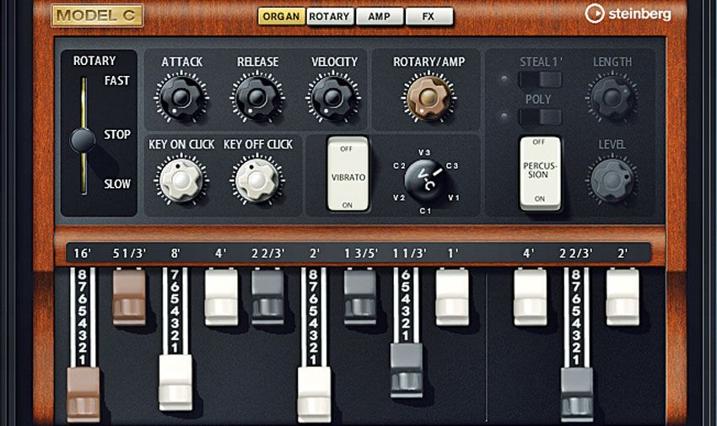The height and width of the screenshot is (426, 717).
Task: Toggle the POLY switch
Action: [x=541, y=116]
